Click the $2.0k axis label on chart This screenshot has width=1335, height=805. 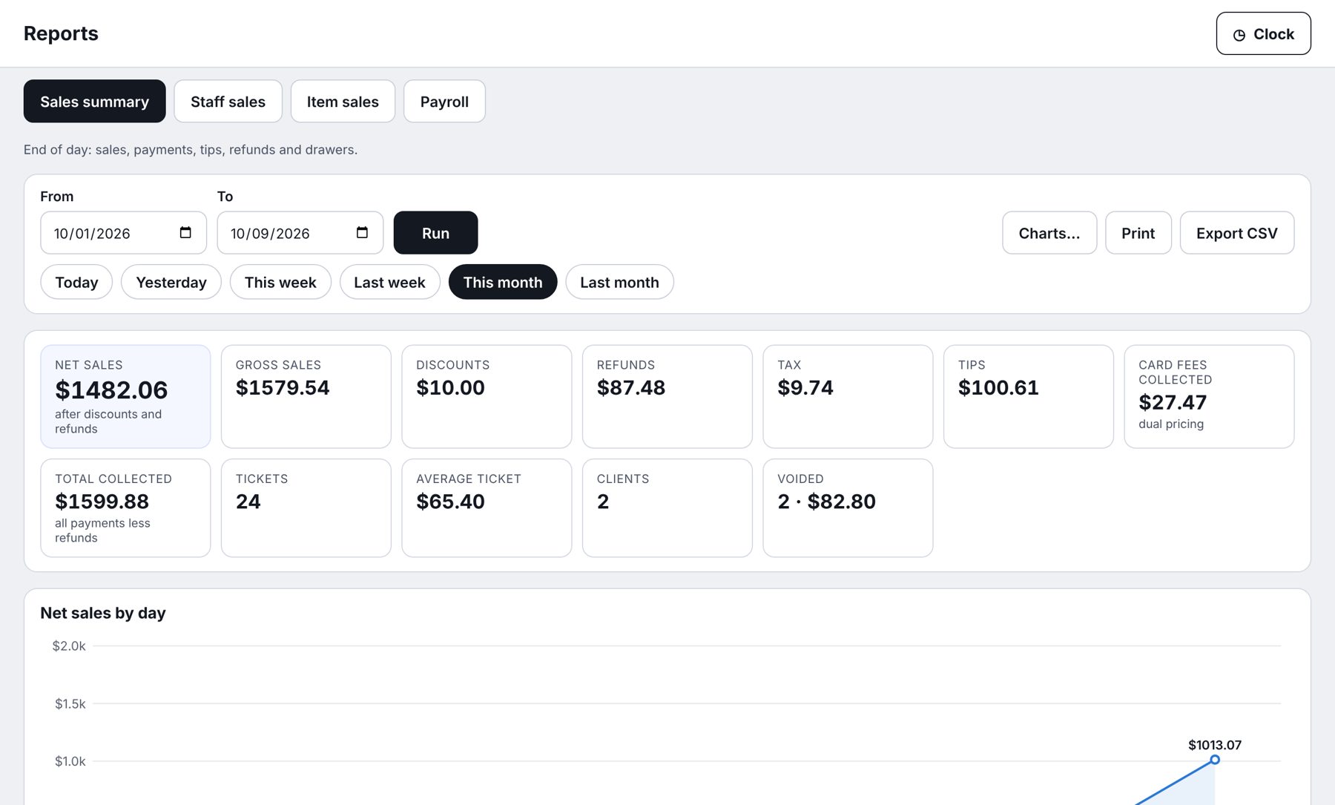69,645
